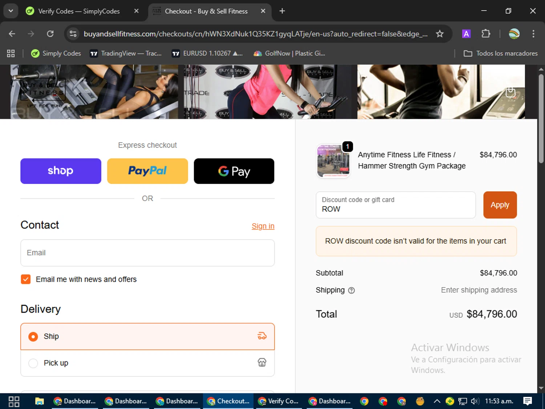Image resolution: width=545 pixels, height=409 pixels.
Task: Apply the discount code
Action: [x=500, y=205]
